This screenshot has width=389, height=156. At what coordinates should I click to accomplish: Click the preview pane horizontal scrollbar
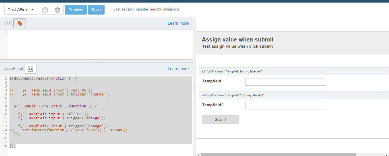[x=278, y=155]
